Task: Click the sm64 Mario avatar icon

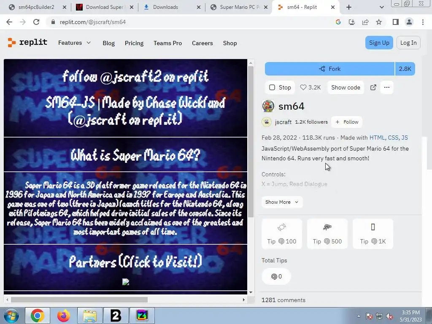Action: pos(268,106)
